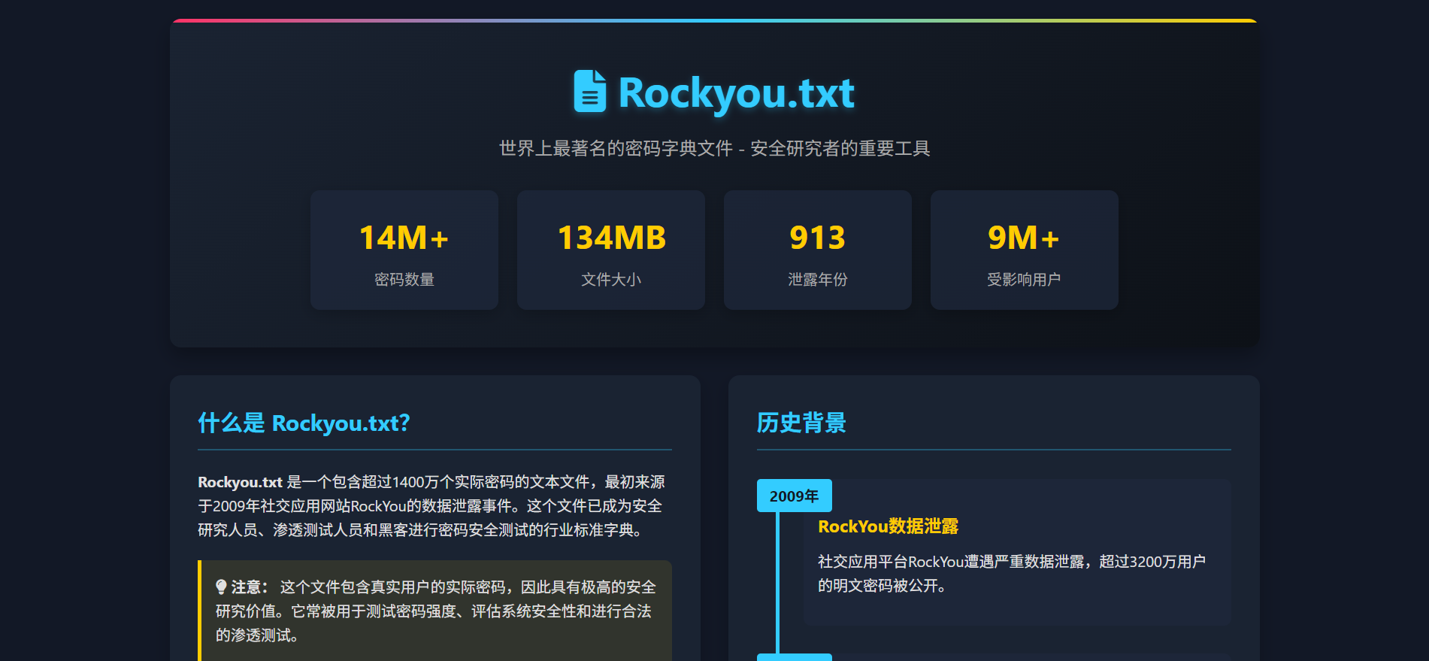Click the large Rockyou.txt page title
The image size is (1429, 661).
(736, 93)
